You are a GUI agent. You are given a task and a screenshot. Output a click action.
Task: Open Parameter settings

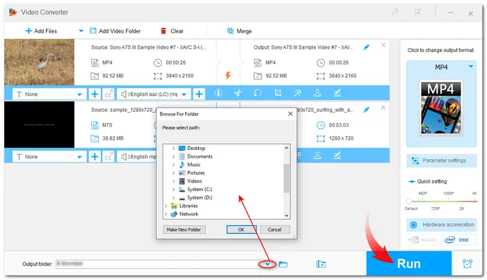(x=441, y=160)
